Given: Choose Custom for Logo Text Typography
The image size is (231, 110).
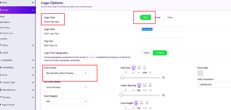Looking at the screenshot, I should click(160, 53).
